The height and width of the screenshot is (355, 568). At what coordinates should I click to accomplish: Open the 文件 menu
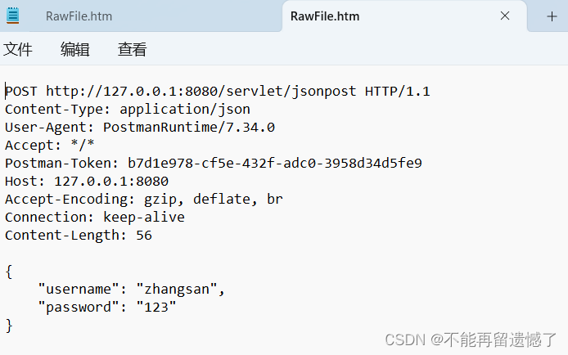[x=18, y=49]
